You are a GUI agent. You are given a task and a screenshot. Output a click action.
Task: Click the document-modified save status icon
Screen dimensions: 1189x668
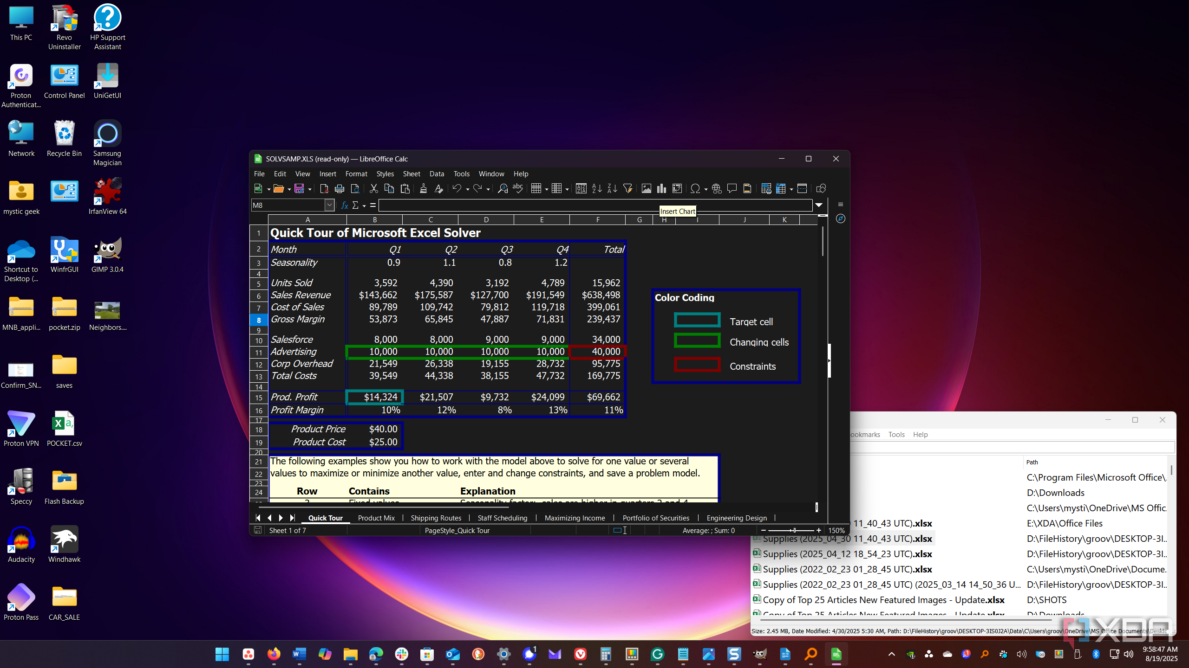click(258, 530)
